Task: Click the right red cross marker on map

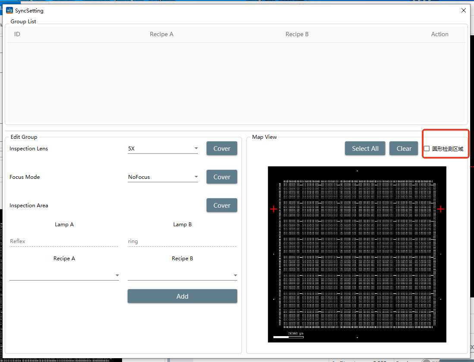Action: (x=441, y=209)
